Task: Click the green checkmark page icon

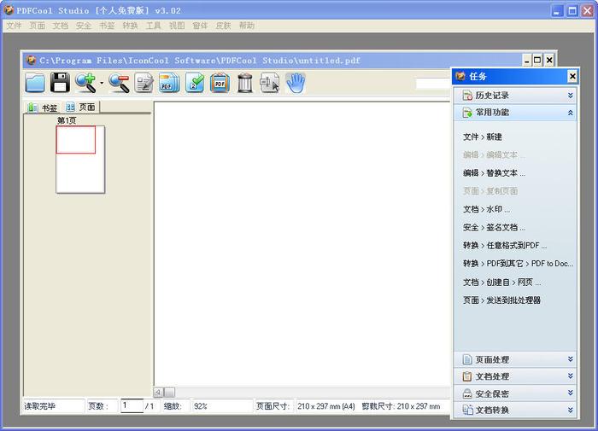Action: tap(195, 83)
